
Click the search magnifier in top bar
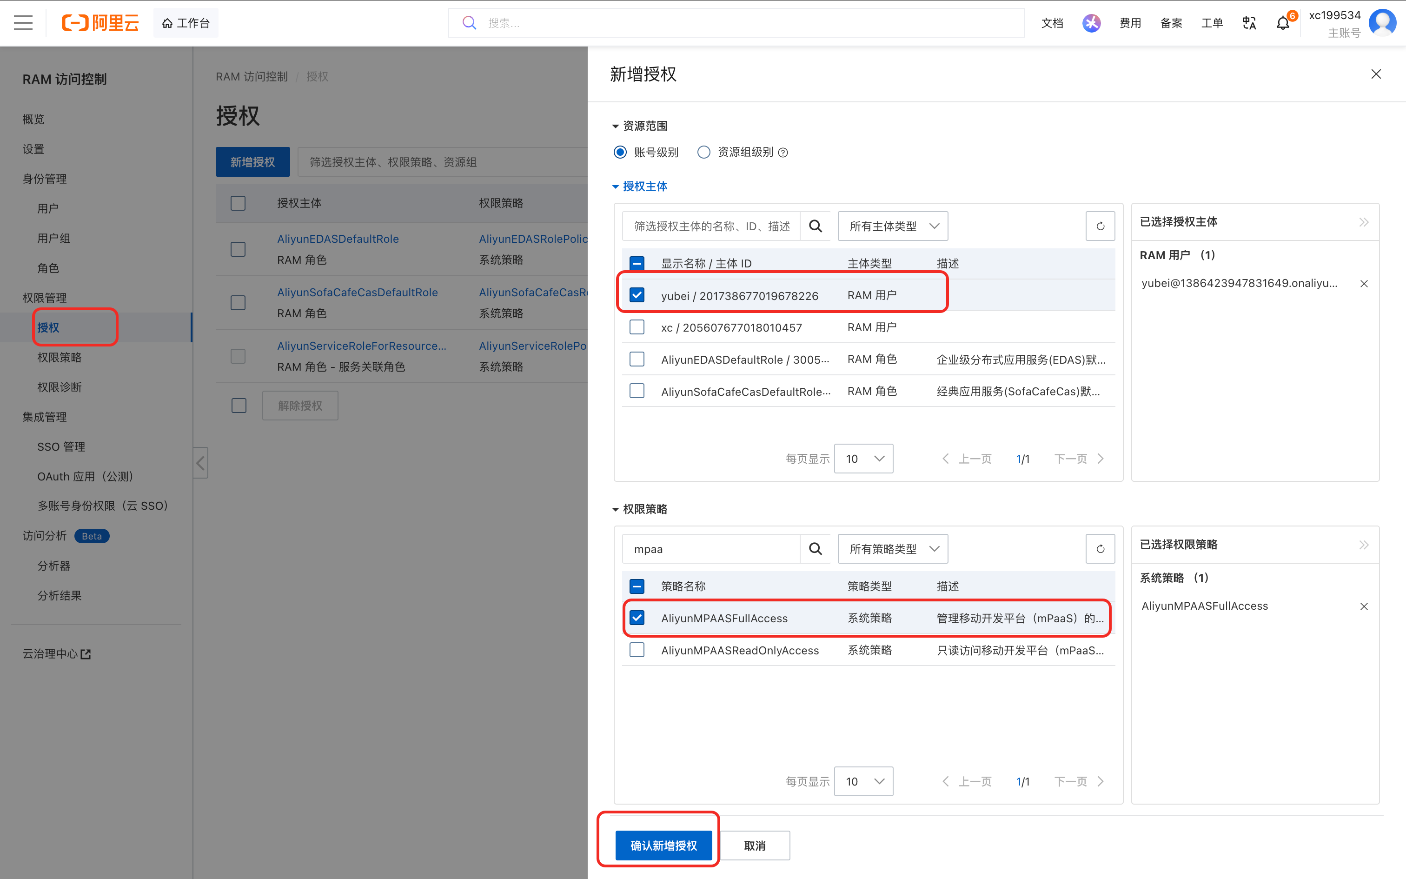tap(470, 23)
